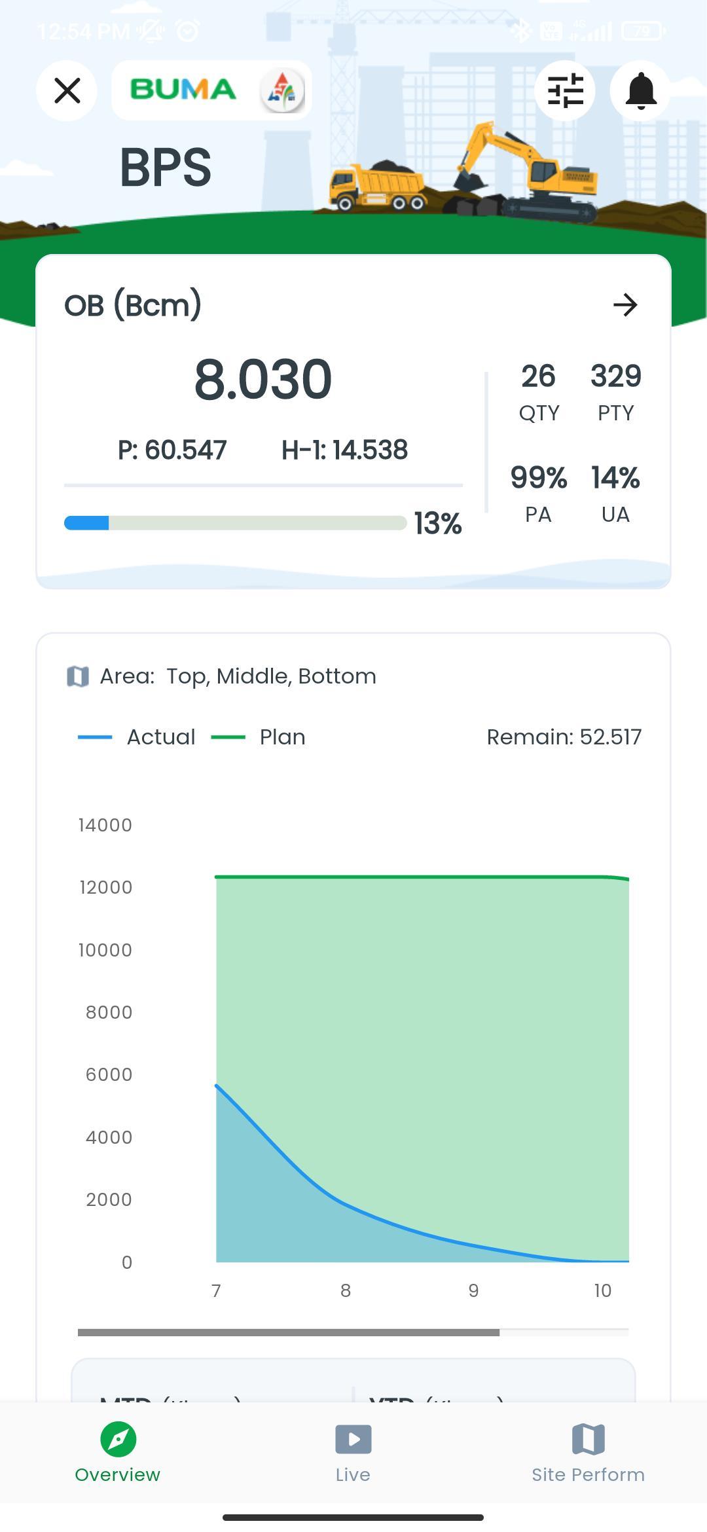This screenshot has height=1532, width=707.
Task: Tap the 26 QTY value
Action: coord(538,391)
